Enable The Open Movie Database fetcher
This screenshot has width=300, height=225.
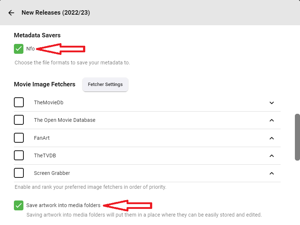pyautogui.click(x=19, y=120)
